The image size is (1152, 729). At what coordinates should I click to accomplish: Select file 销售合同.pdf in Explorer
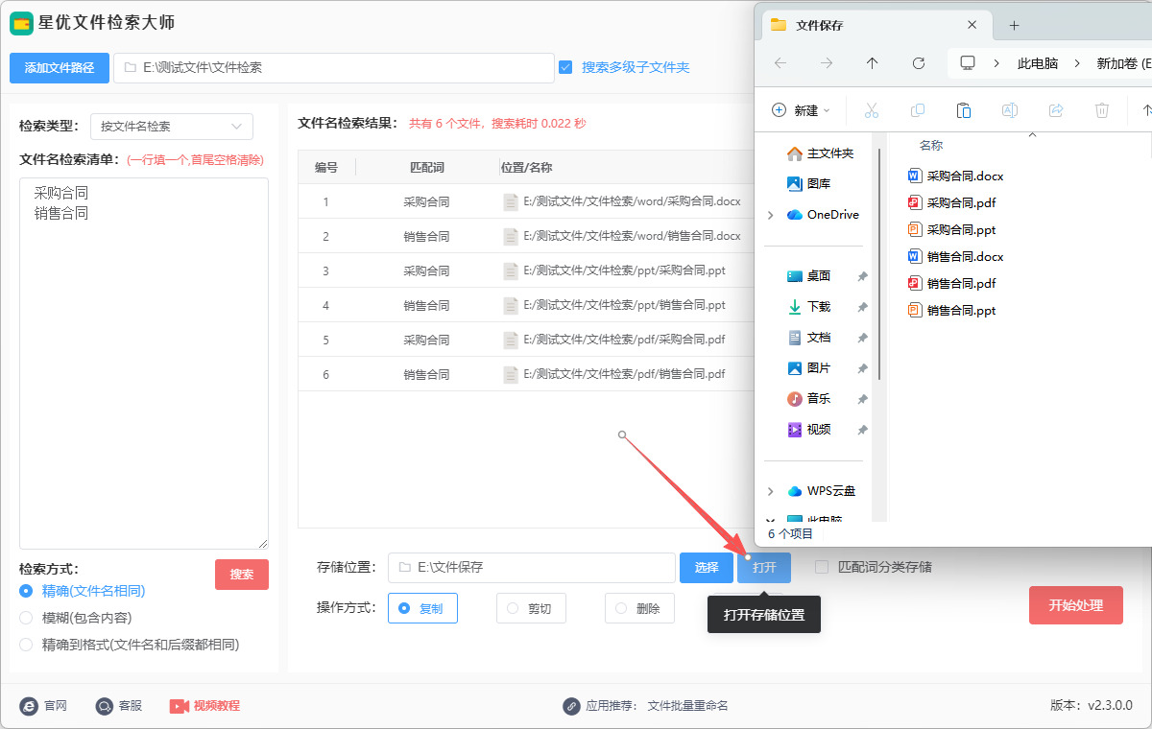click(x=951, y=284)
